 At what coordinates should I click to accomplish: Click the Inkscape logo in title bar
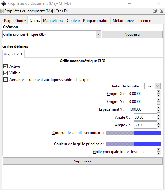click(x=3, y=3)
